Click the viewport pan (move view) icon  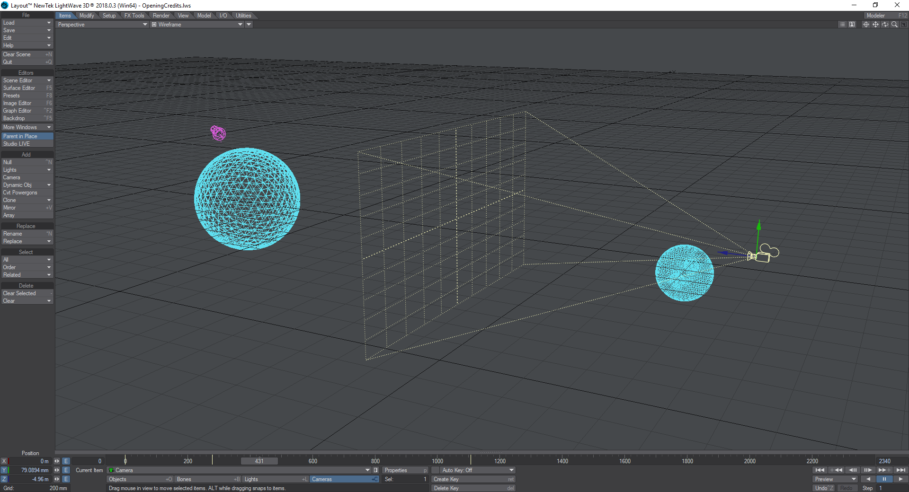pos(875,25)
